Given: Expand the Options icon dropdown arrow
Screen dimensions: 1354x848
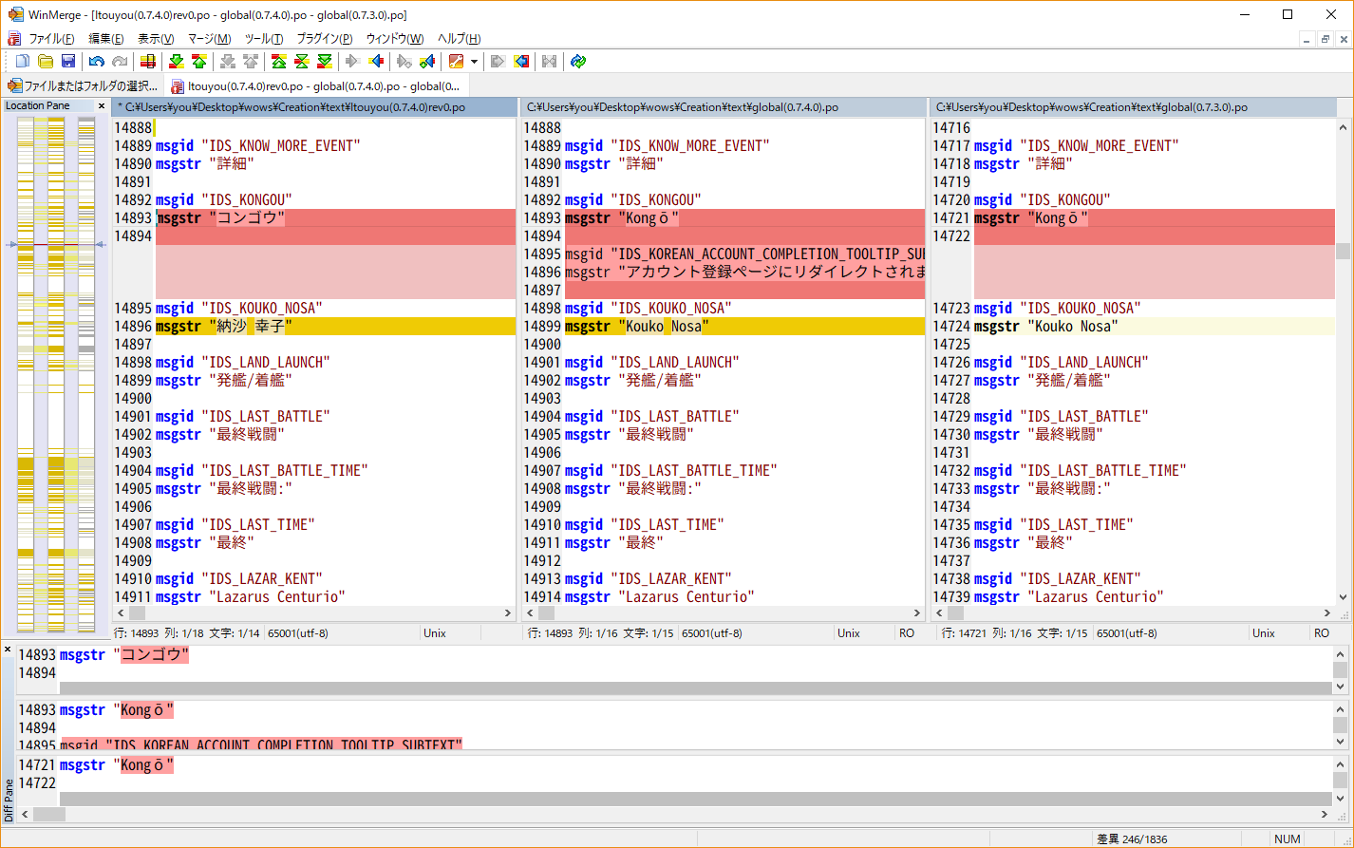Looking at the screenshot, I should 473,62.
